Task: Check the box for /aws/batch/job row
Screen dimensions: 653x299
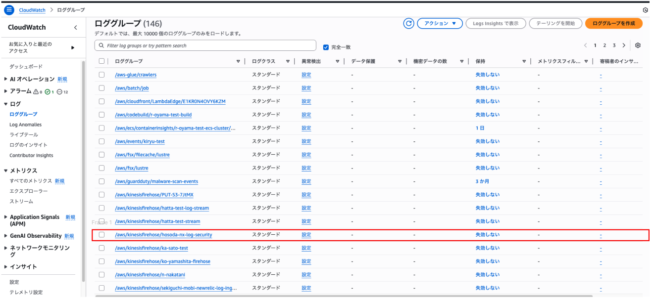Action: [101, 88]
